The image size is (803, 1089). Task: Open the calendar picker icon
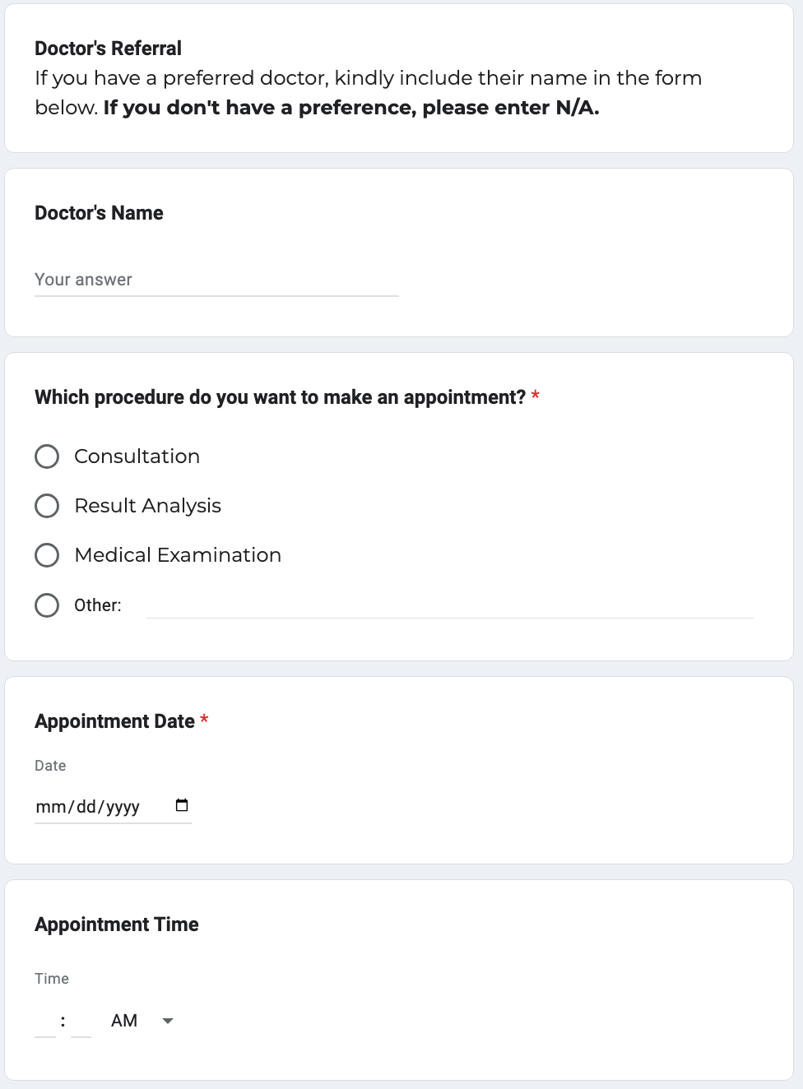tap(182, 805)
